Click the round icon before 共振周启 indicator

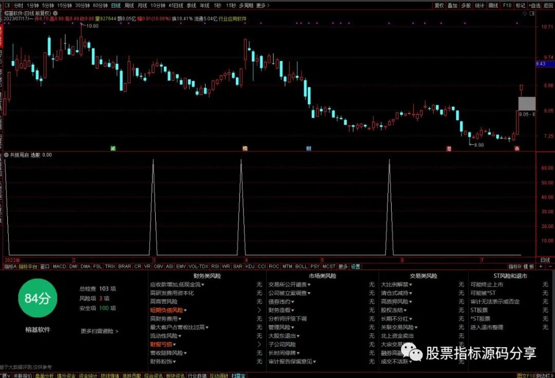[x=6, y=155]
